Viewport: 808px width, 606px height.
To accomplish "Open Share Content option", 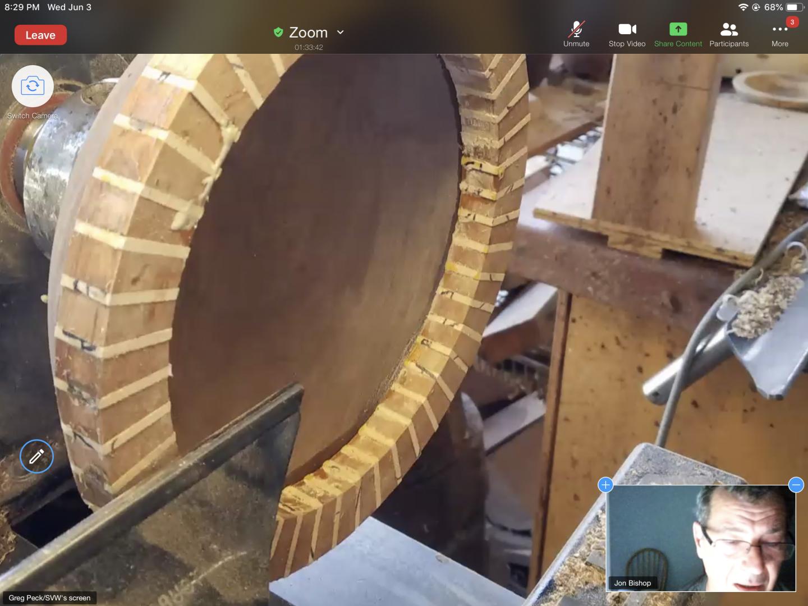I will point(678,34).
